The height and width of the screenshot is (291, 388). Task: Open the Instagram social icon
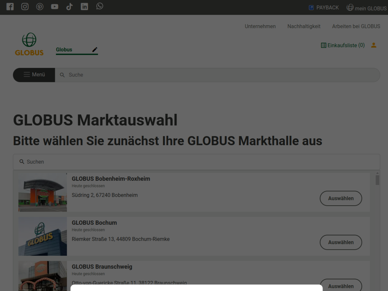coord(25,6)
